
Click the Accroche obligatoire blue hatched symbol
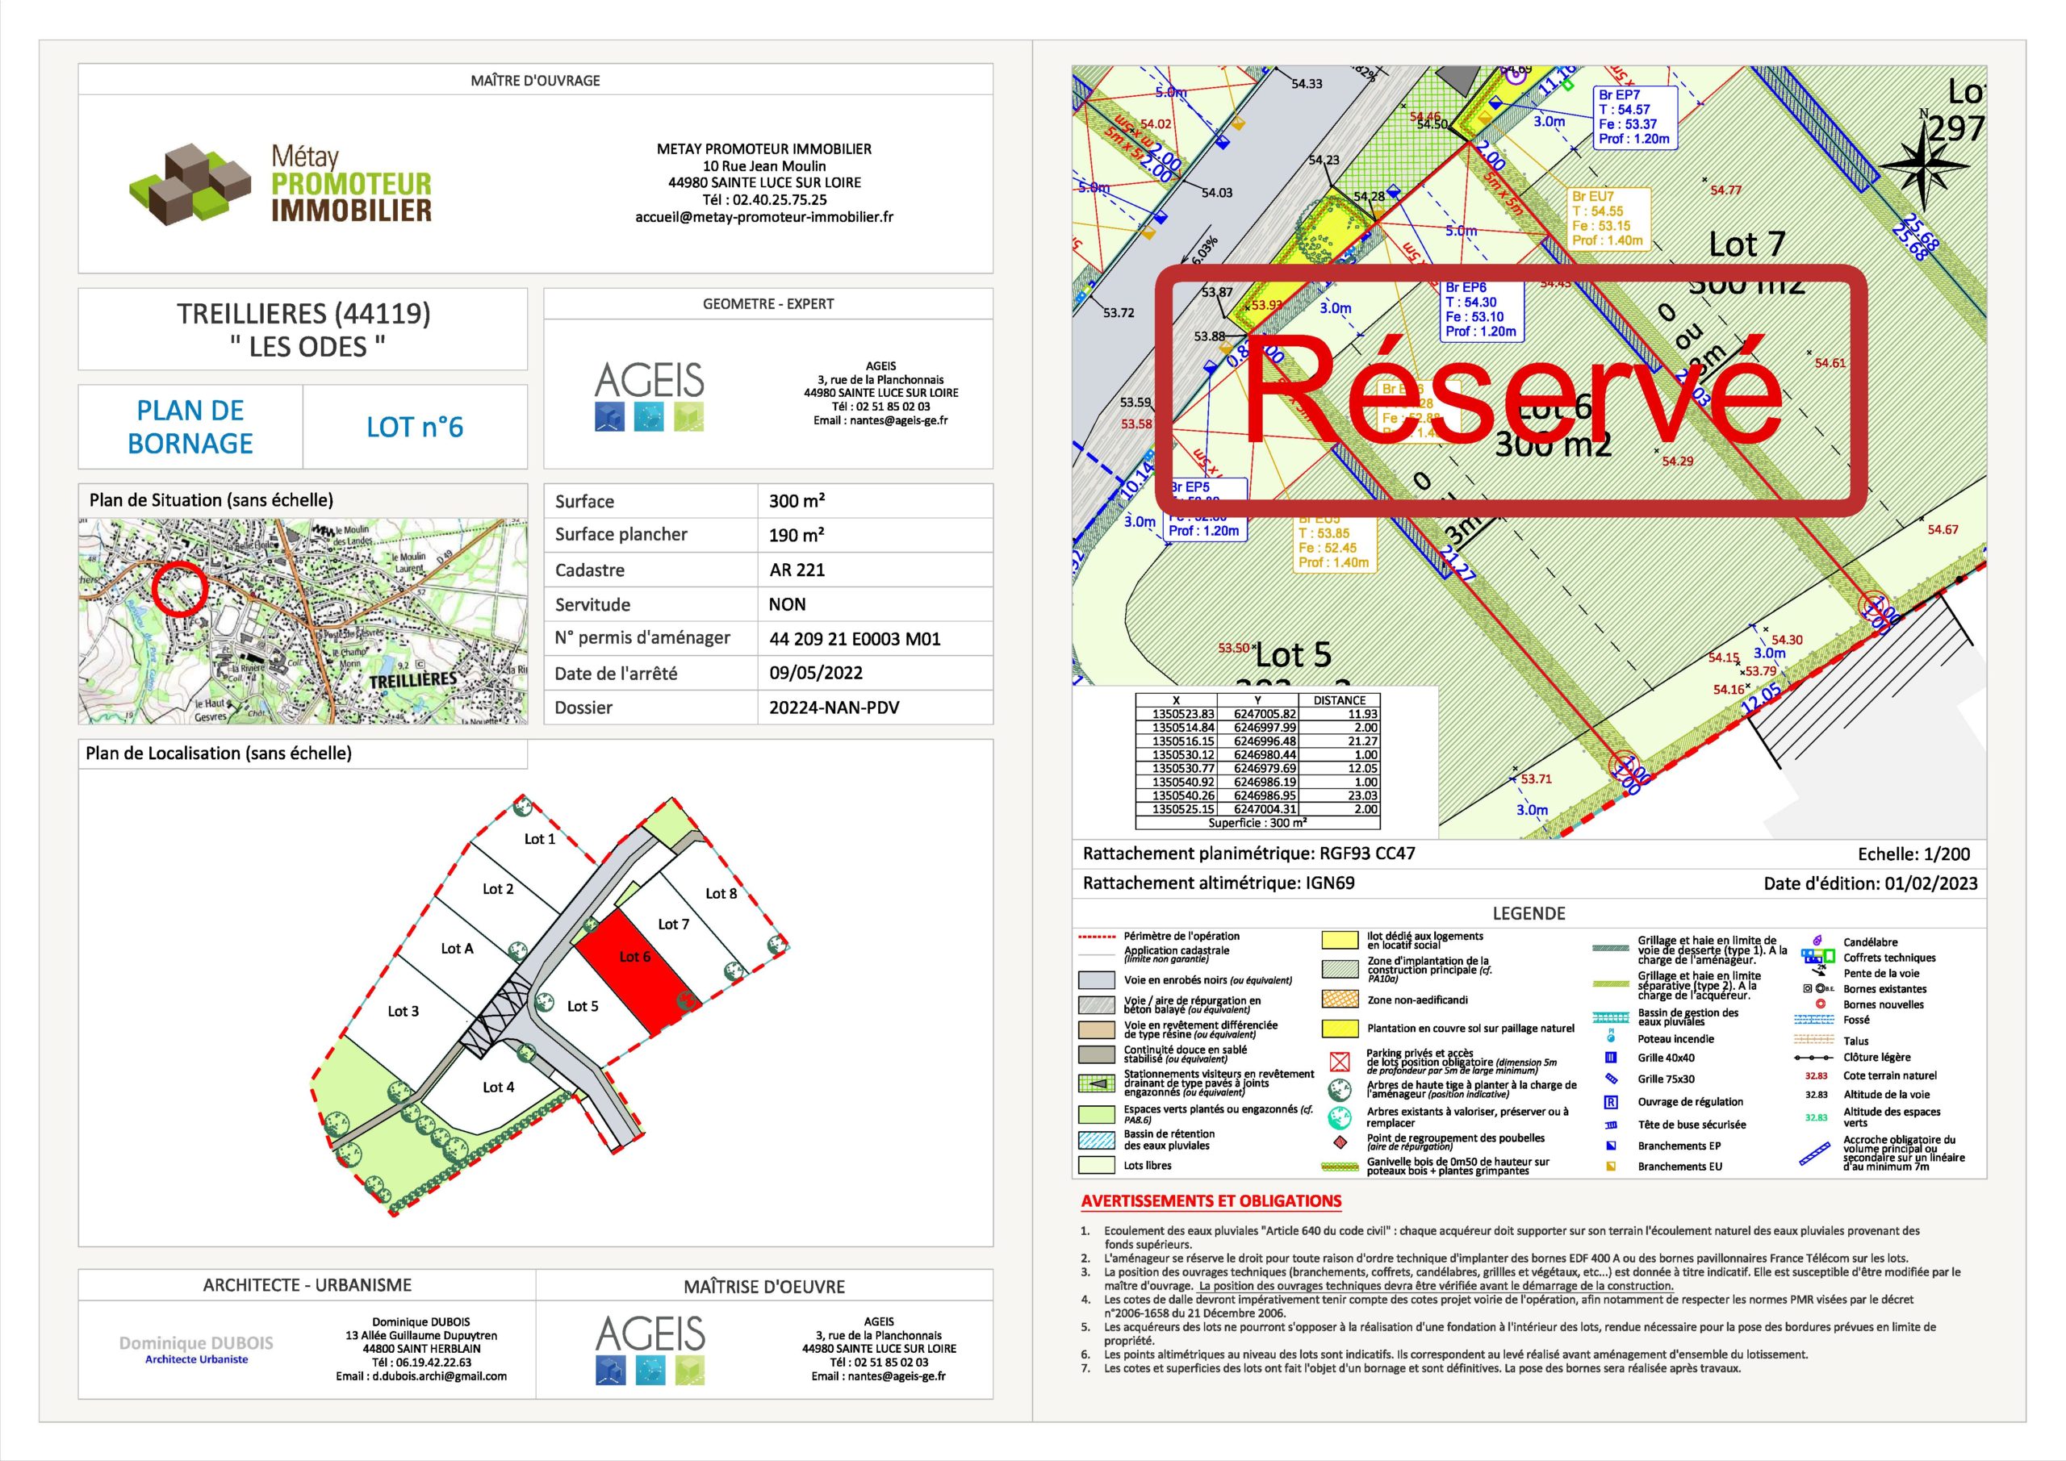click(1814, 1154)
